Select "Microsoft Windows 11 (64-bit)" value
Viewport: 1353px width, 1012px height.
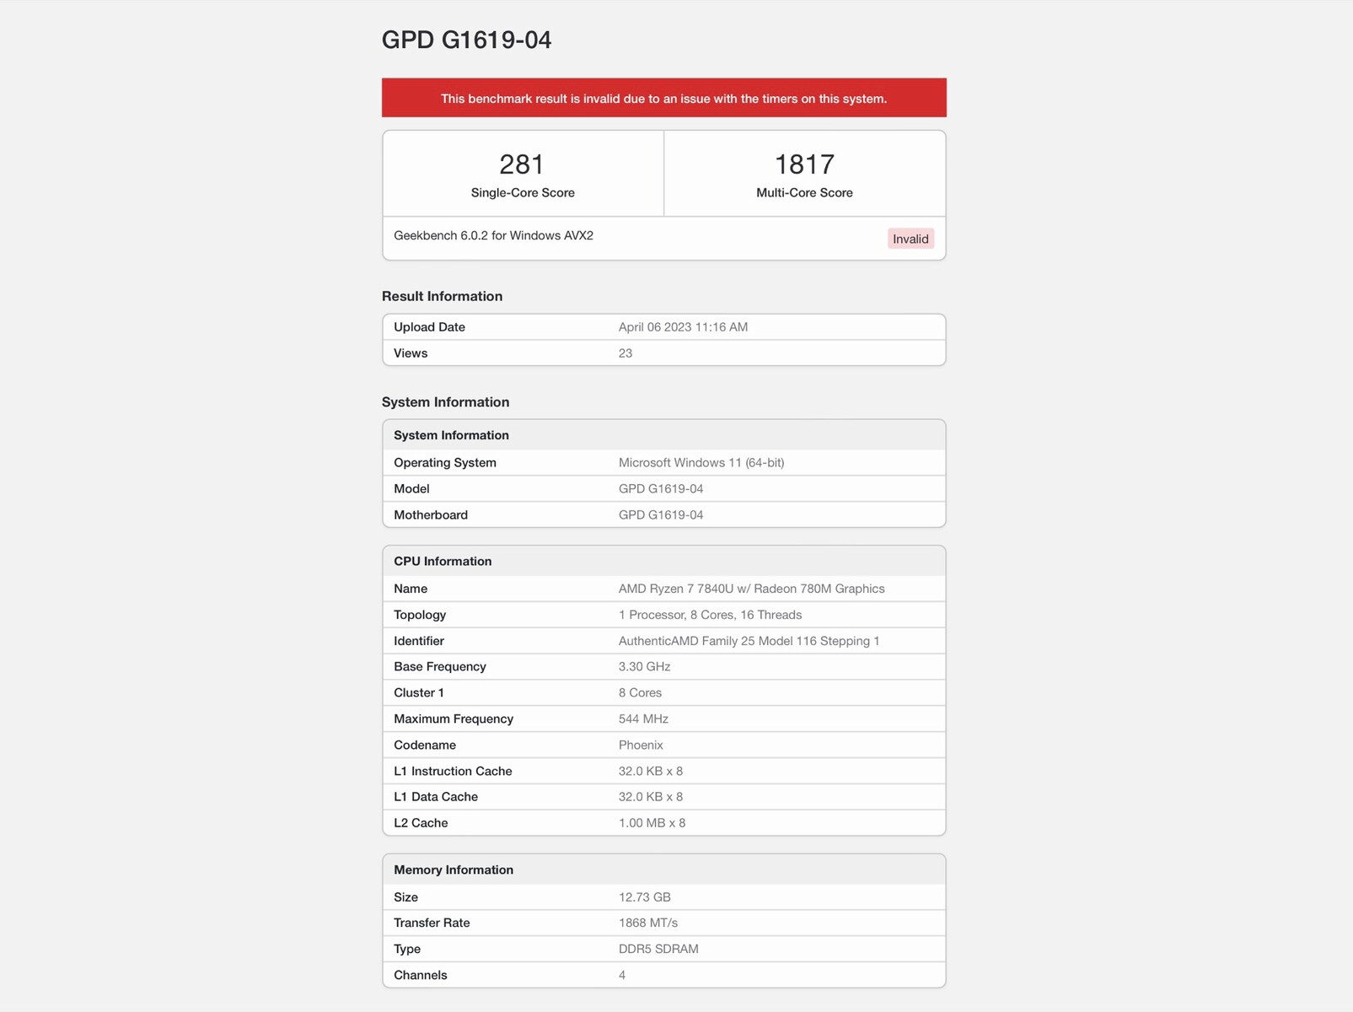pos(701,463)
